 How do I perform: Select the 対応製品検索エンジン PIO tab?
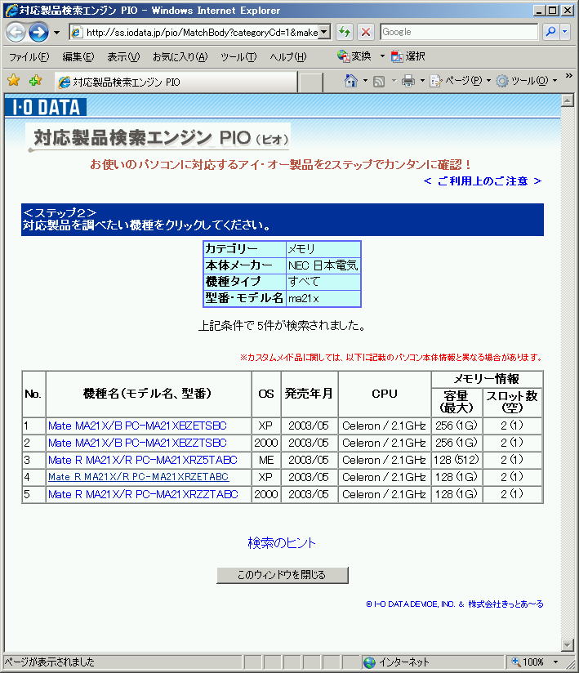(x=176, y=82)
